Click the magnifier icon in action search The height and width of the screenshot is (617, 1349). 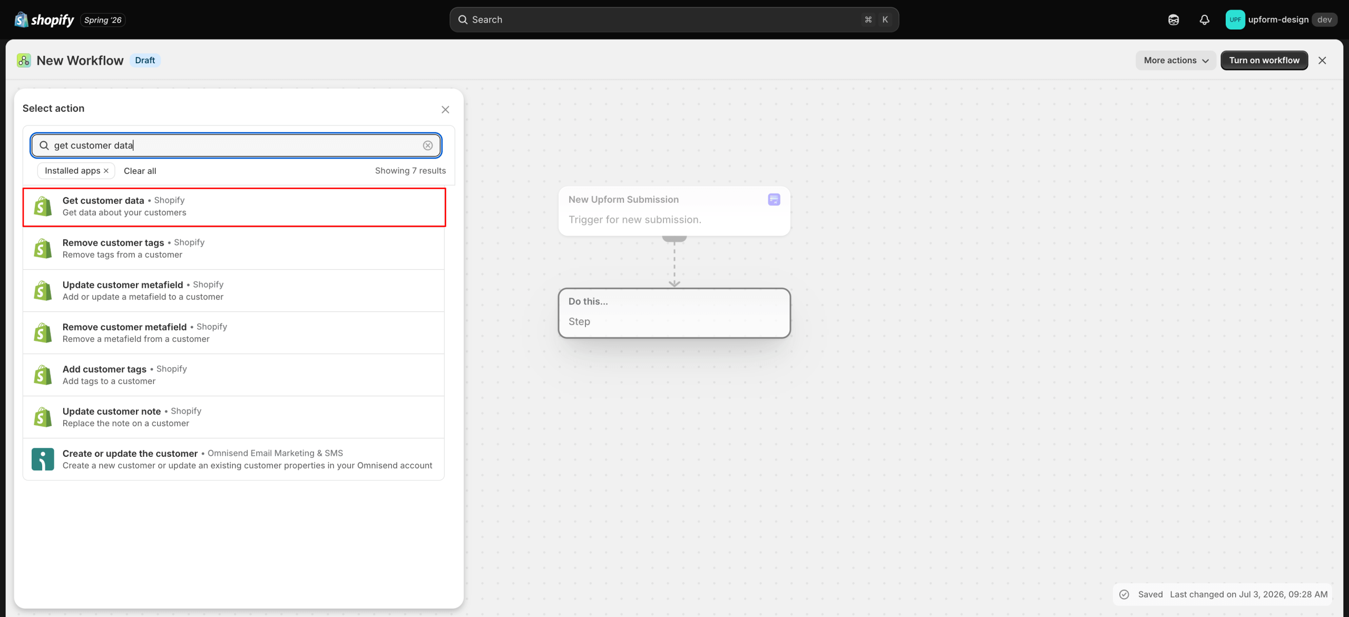[x=44, y=145]
